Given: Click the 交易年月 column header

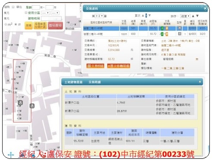Looking at the screenshot, I should (x=124, y=22).
